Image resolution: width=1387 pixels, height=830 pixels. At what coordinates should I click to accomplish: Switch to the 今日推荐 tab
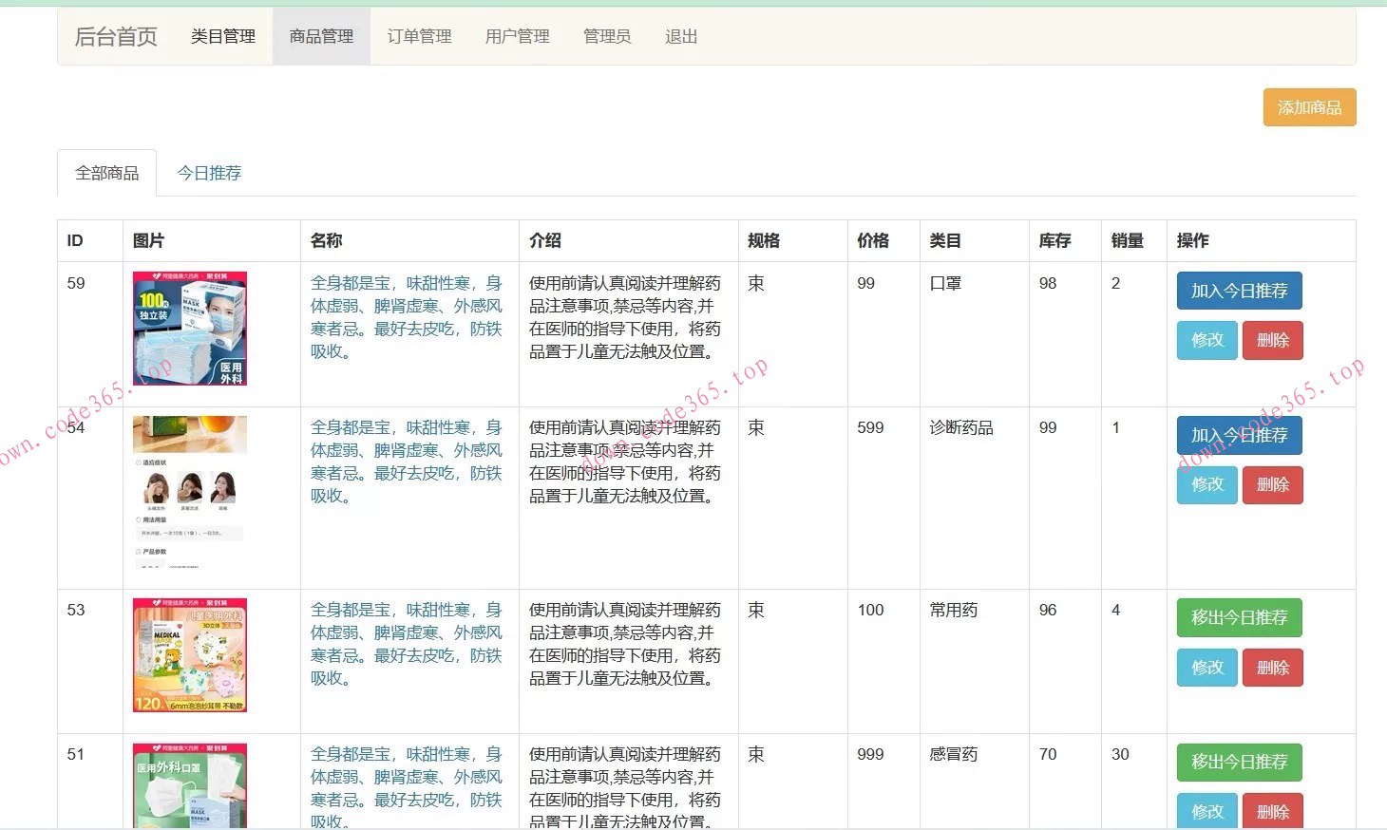coord(209,172)
